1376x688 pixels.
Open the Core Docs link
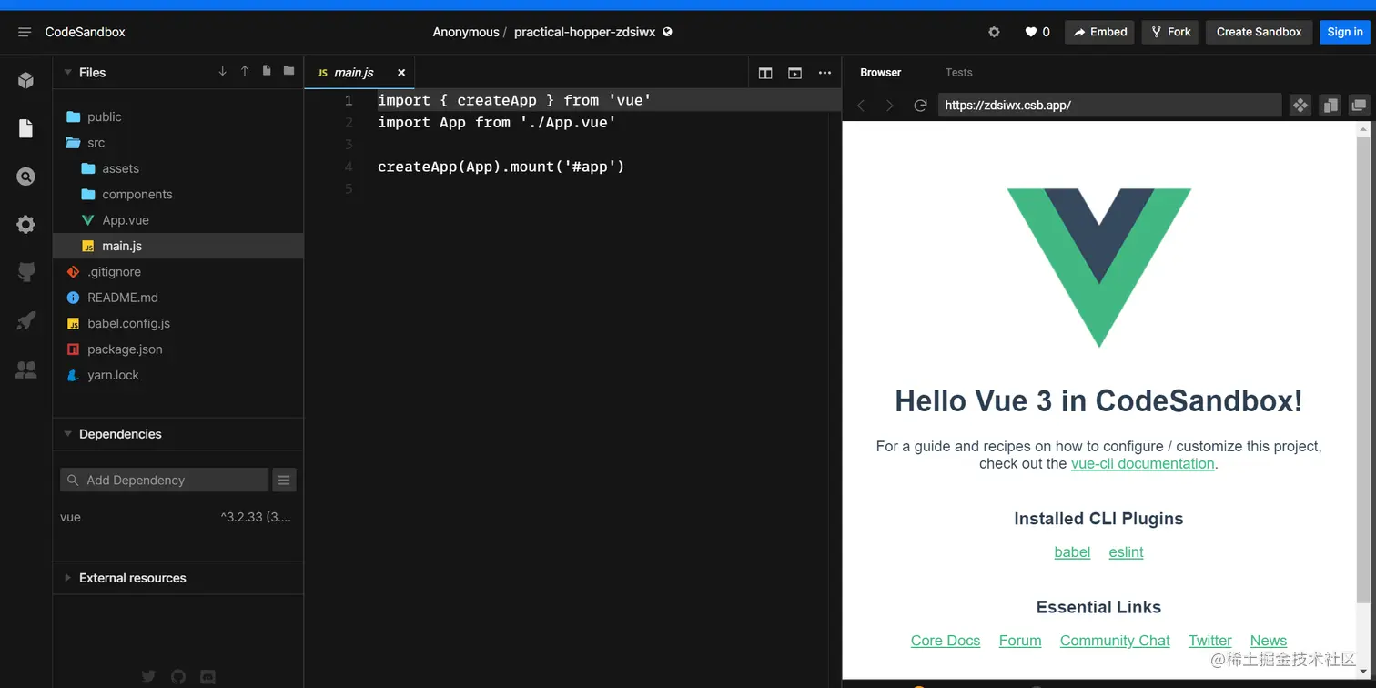point(946,641)
